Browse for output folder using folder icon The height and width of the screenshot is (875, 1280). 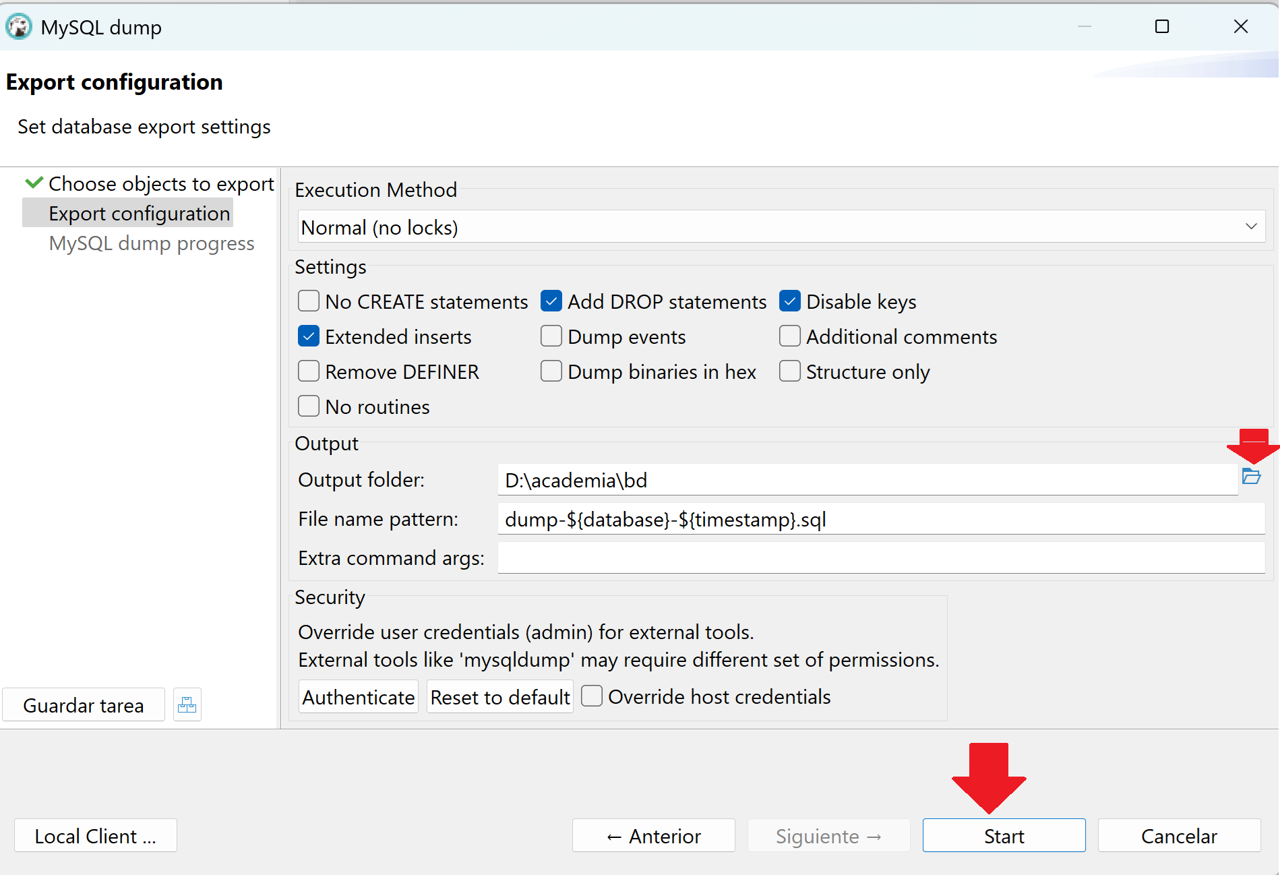(1251, 477)
